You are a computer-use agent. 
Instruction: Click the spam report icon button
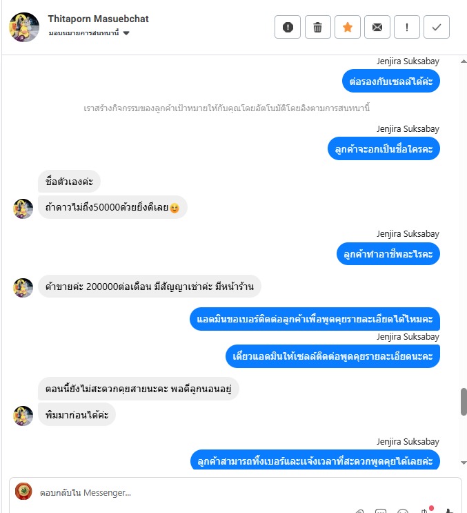287,27
